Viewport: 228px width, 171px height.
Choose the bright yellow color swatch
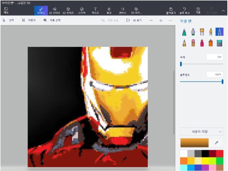coord(205,161)
